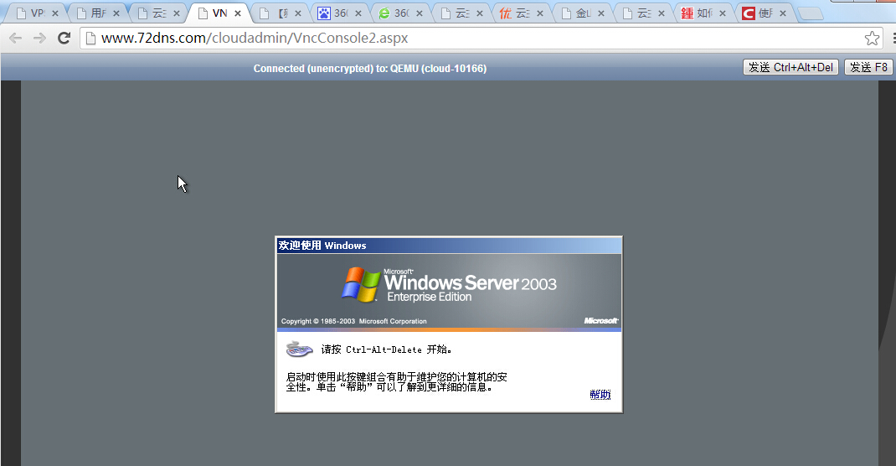Viewport: 896px width, 466px height.
Task: Switch to the active VN tab
Action: point(219,13)
